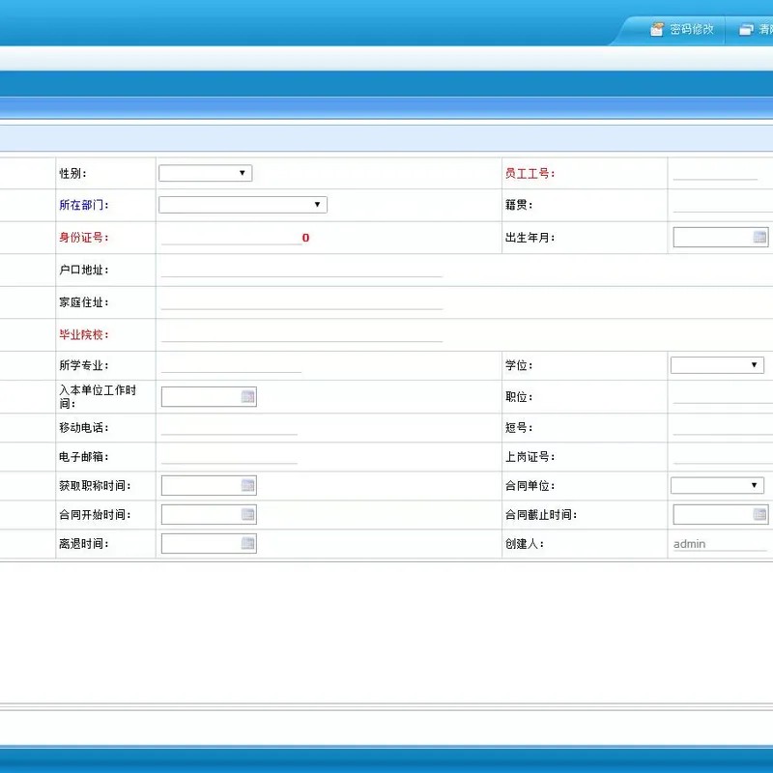
Task: Focus the 所学专业 input field
Action: point(231,365)
